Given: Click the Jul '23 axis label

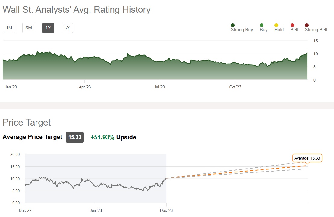Looking at the screenshot, I should tap(159, 87).
